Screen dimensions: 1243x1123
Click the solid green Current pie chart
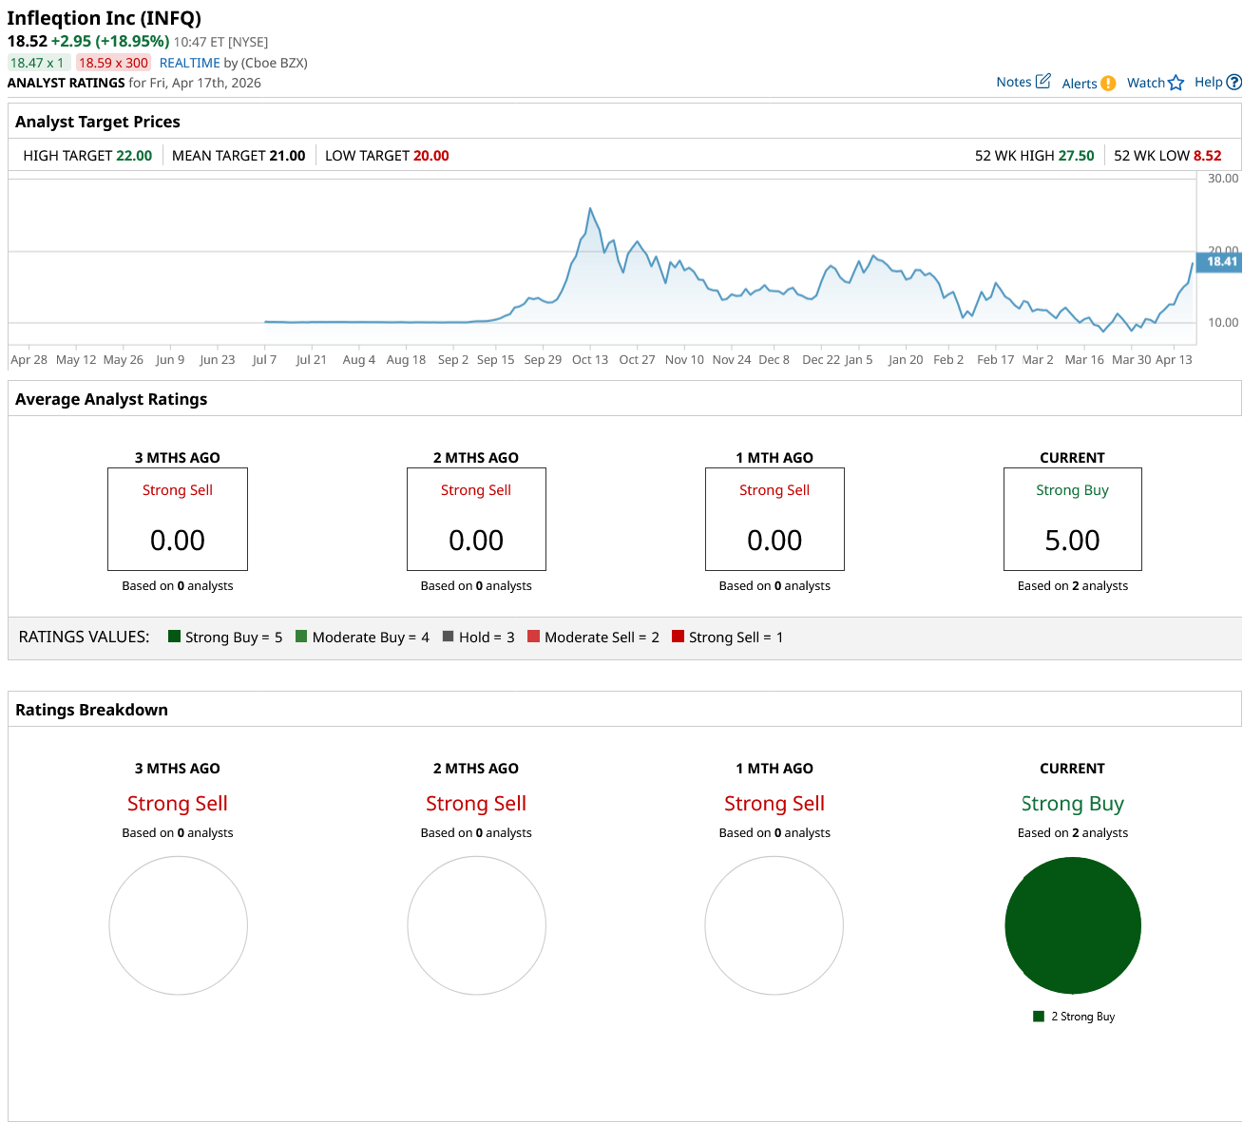pos(1072,925)
